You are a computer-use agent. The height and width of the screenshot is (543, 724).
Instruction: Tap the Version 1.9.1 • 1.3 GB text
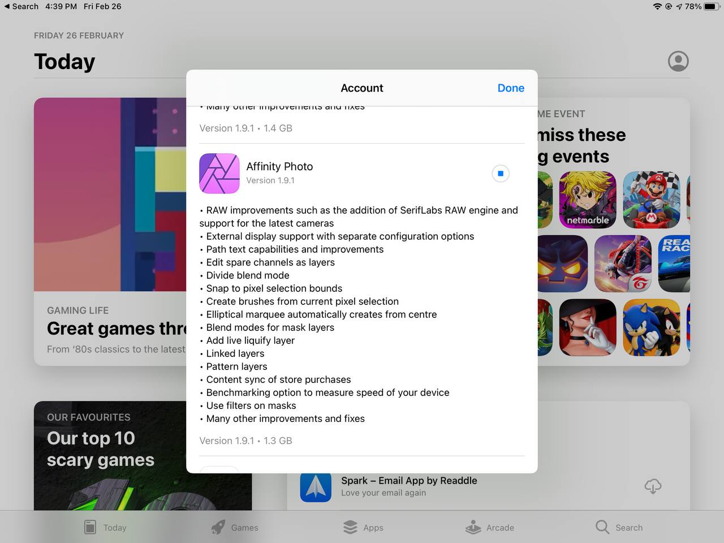(245, 441)
